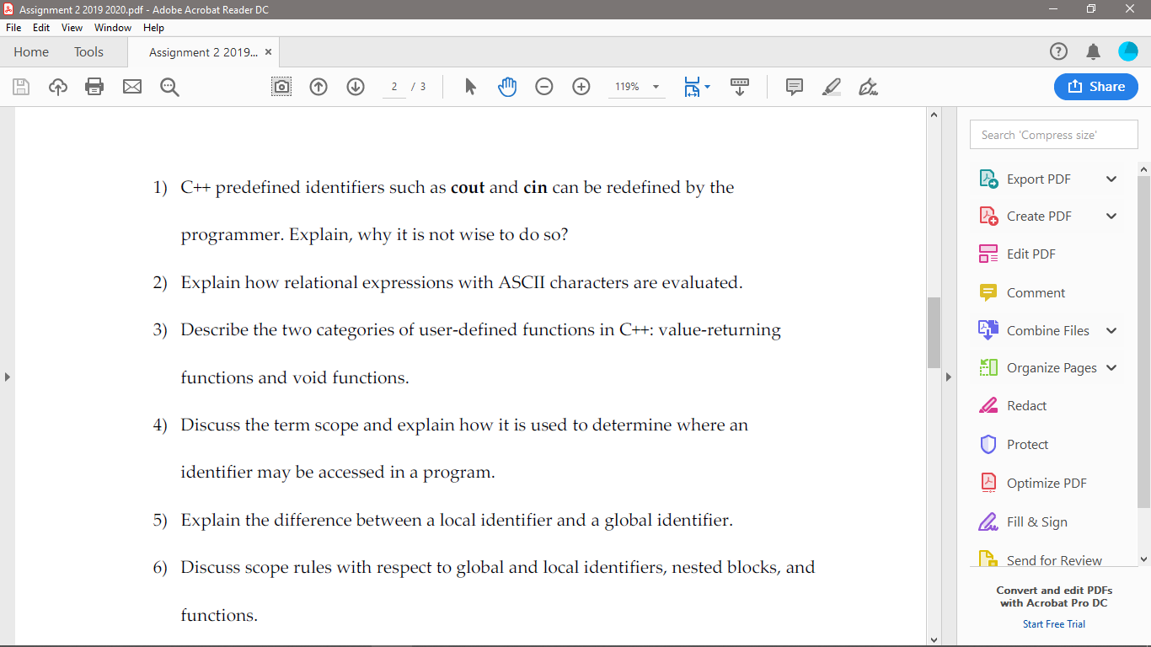The image size is (1151, 647).
Task: Email the PDF as attachment
Action: click(131, 86)
